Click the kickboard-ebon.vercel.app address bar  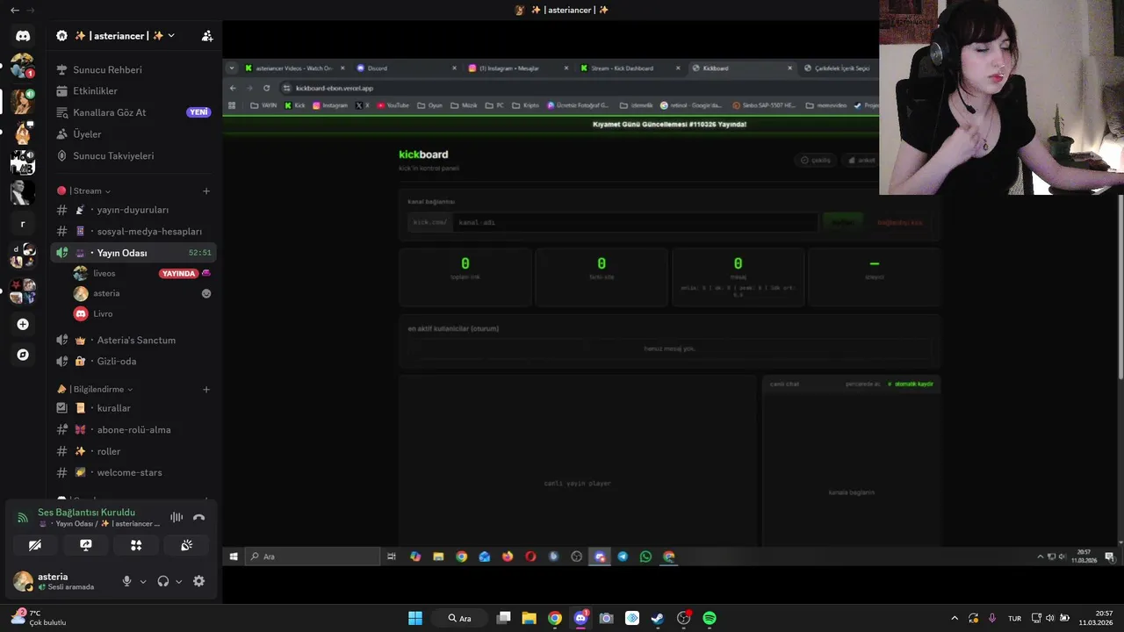pyautogui.click(x=580, y=88)
